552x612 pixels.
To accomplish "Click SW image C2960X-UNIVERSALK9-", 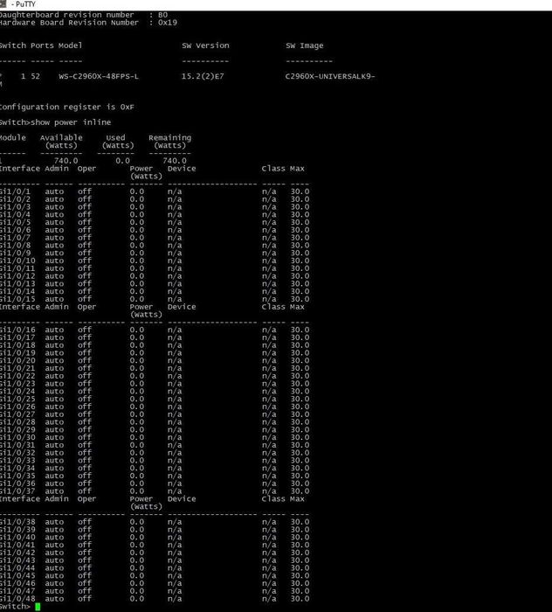I will (x=330, y=77).
